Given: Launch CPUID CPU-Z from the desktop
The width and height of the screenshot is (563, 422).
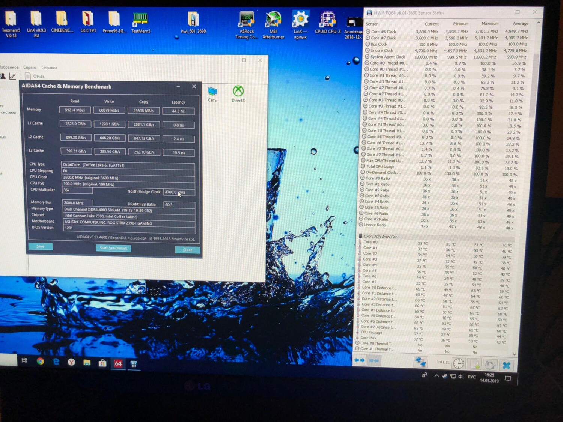Looking at the screenshot, I should pyautogui.click(x=328, y=23).
